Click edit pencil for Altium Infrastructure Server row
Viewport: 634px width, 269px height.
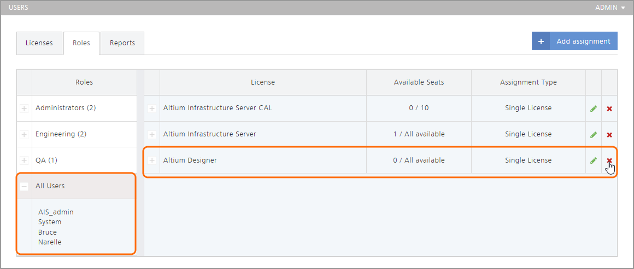(x=593, y=135)
